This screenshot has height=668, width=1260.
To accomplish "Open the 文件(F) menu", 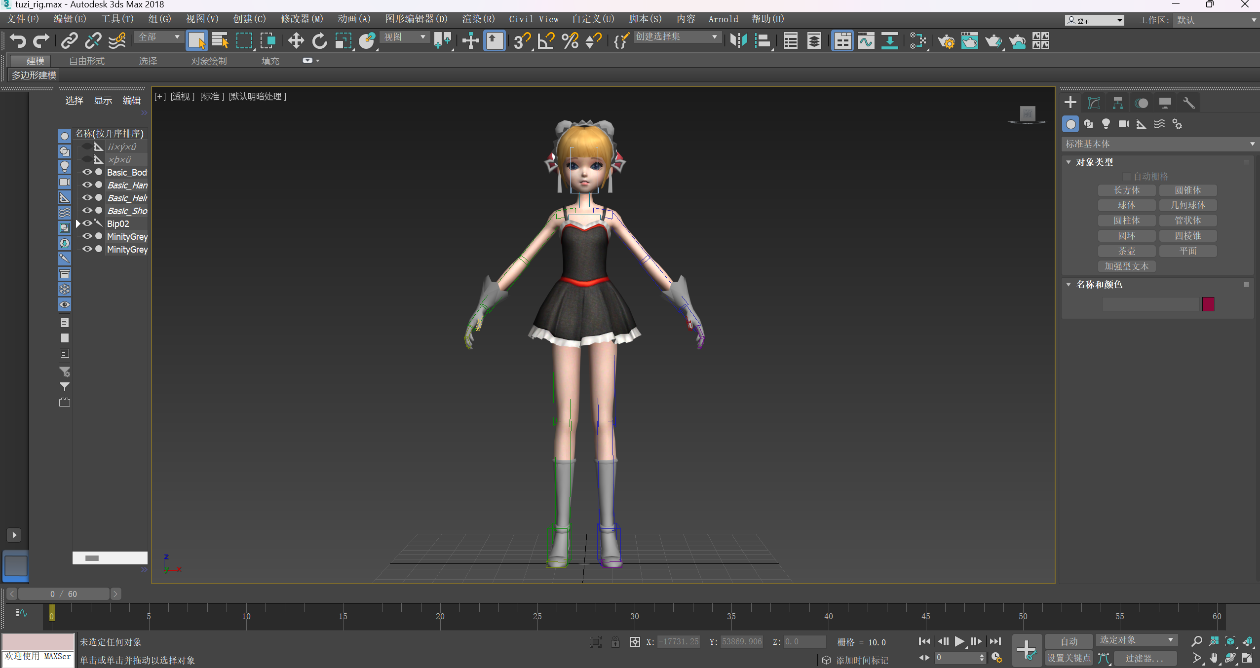I will point(23,19).
